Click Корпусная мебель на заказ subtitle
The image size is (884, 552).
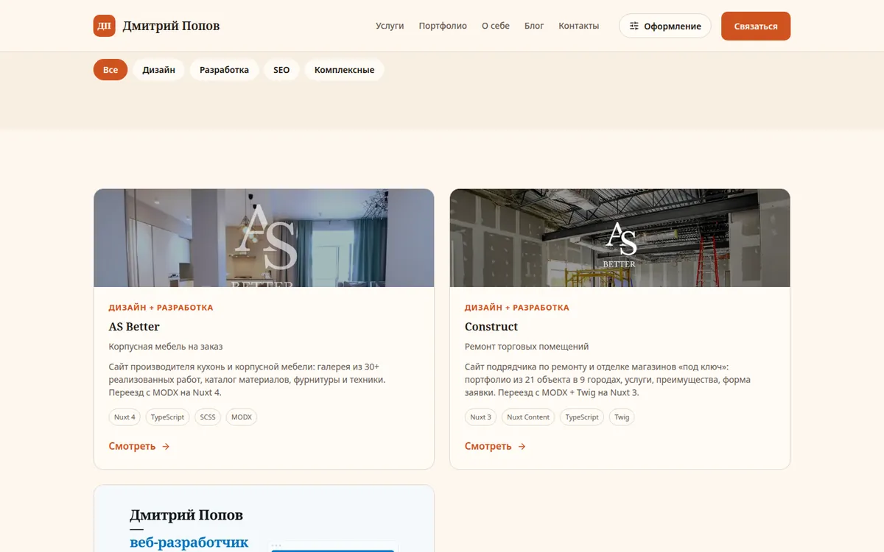click(x=166, y=347)
